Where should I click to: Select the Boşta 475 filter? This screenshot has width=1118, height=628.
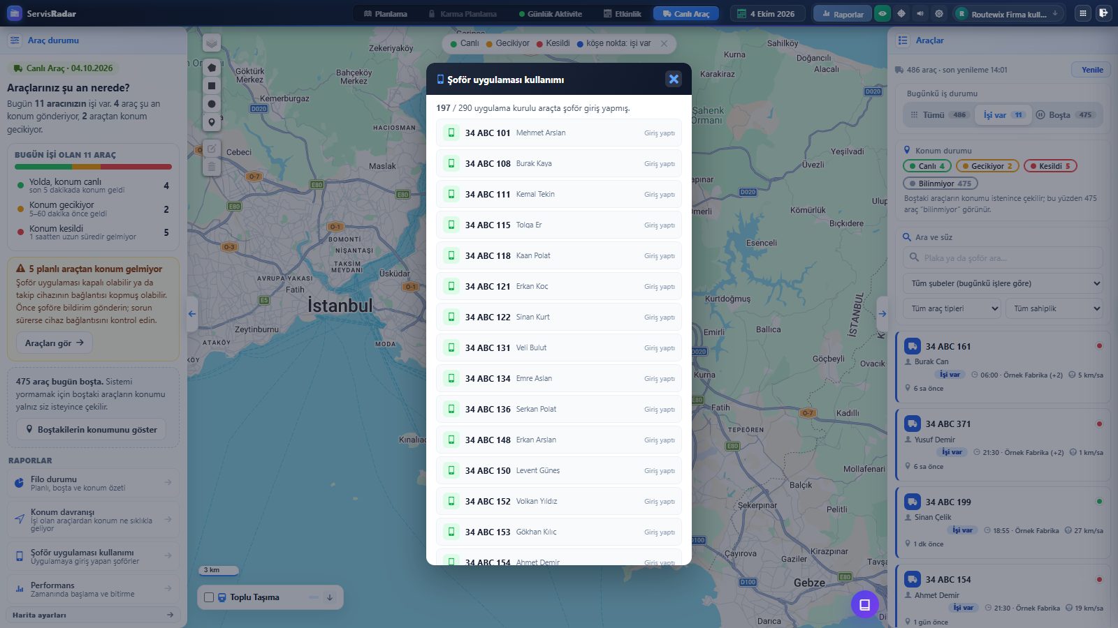(x=1065, y=115)
